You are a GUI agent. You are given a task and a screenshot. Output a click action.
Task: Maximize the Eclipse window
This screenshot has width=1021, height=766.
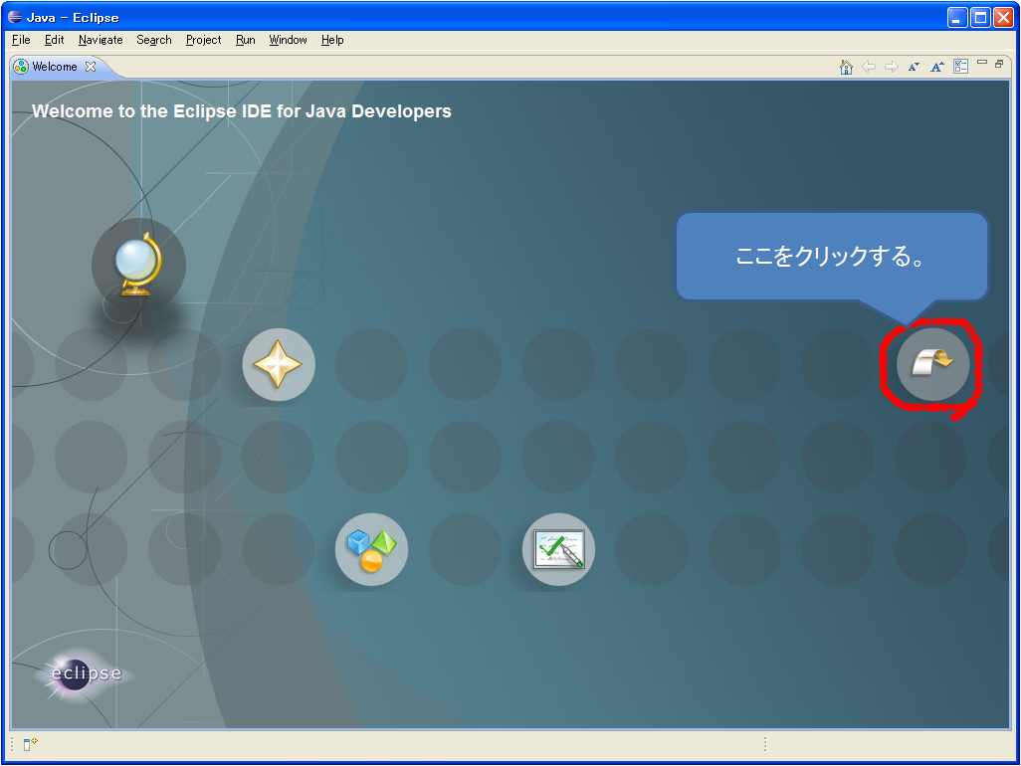[980, 17]
